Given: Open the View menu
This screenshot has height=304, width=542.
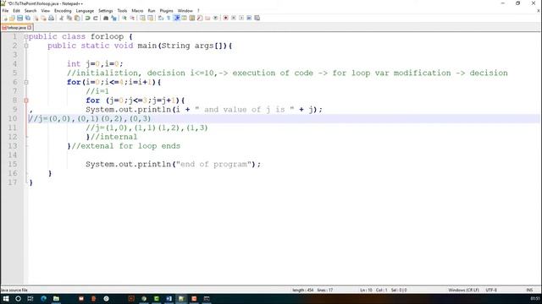Looking at the screenshot, I should (x=45, y=11).
